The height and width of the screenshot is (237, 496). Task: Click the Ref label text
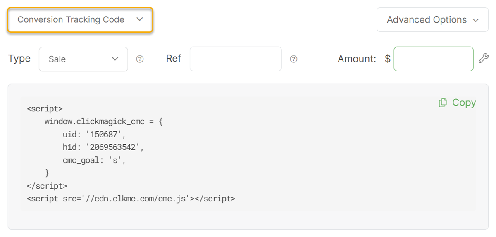[174, 59]
